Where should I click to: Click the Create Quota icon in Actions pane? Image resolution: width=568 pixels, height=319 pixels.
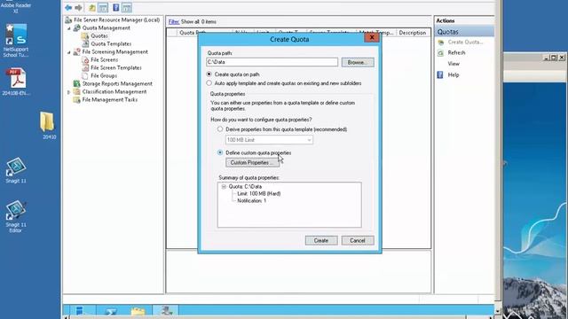click(440, 43)
